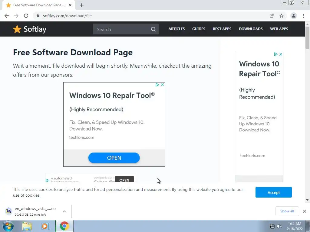The height and width of the screenshot is (232, 310).
Task: Click techloris.com link in sidebar ad
Action: [252, 156]
